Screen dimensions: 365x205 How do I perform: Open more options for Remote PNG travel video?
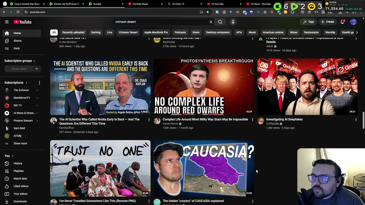(149, 201)
